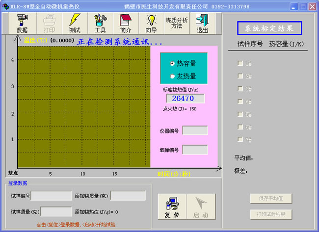Open the 简介 (Intro) notebook icon
The image size is (319, 232).
(x=126, y=23)
